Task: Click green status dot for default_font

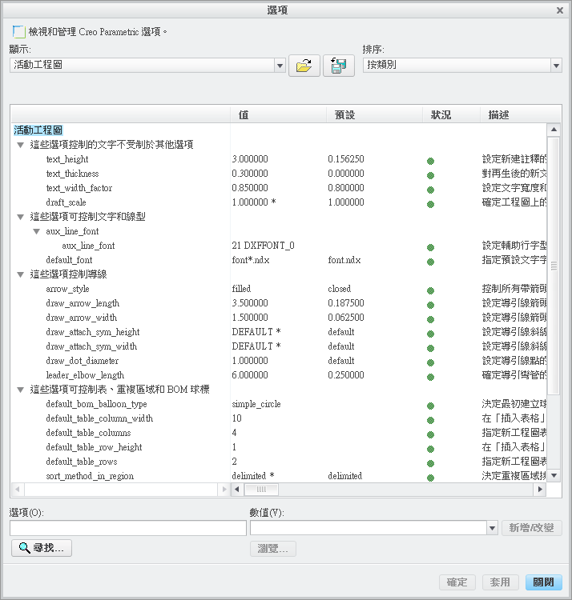Action: tap(431, 262)
